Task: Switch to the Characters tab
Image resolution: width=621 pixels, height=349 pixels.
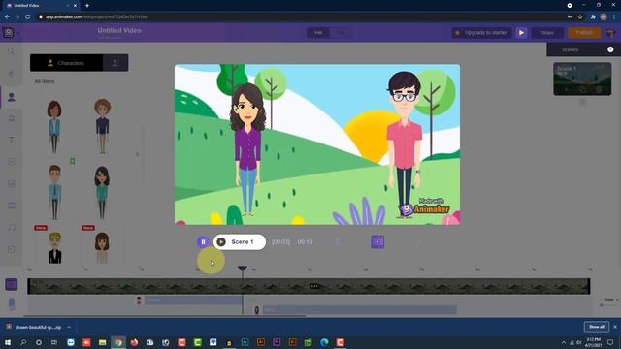Action: point(66,63)
